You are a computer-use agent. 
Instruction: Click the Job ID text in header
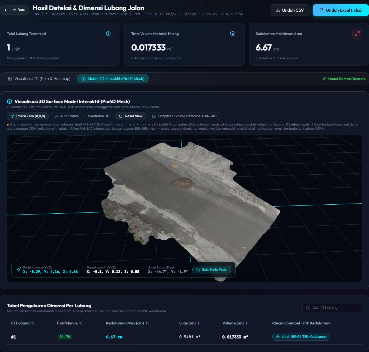pyautogui.click(x=80, y=14)
